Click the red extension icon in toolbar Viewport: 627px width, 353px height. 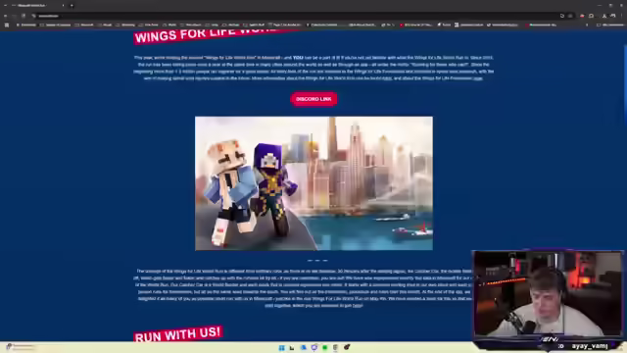pos(582,16)
